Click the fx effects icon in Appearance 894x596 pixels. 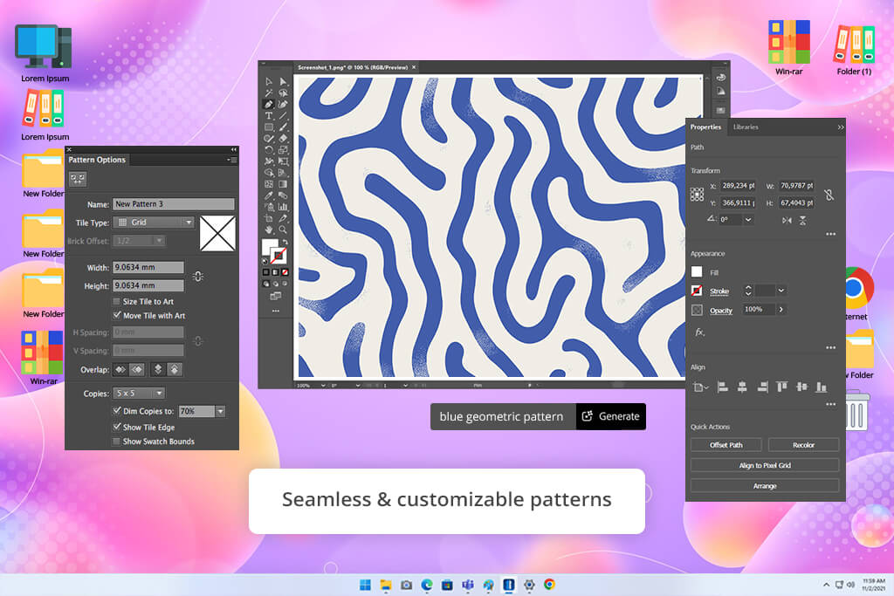click(x=699, y=332)
